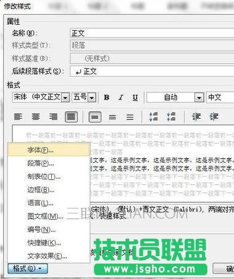Choose 1.5 line spacing
The image size is (234, 279).
click(x=112, y=117)
